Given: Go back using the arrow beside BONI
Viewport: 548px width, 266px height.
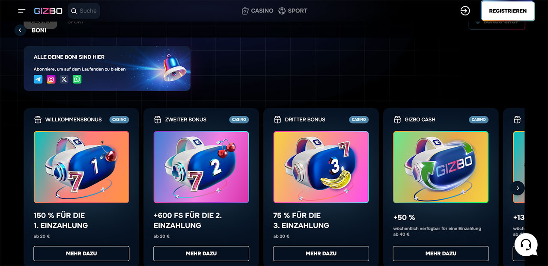Looking at the screenshot, I should click(x=20, y=30).
